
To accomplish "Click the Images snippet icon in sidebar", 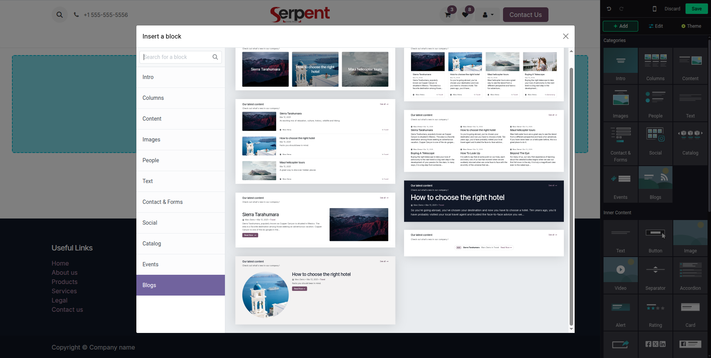I will [620, 103].
